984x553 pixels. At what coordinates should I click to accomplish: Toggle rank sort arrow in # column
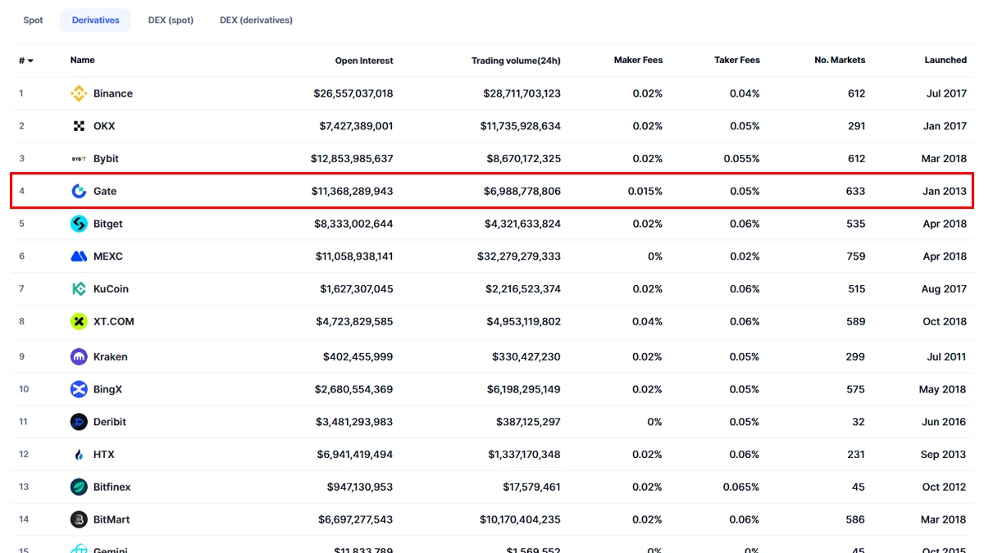[30, 61]
